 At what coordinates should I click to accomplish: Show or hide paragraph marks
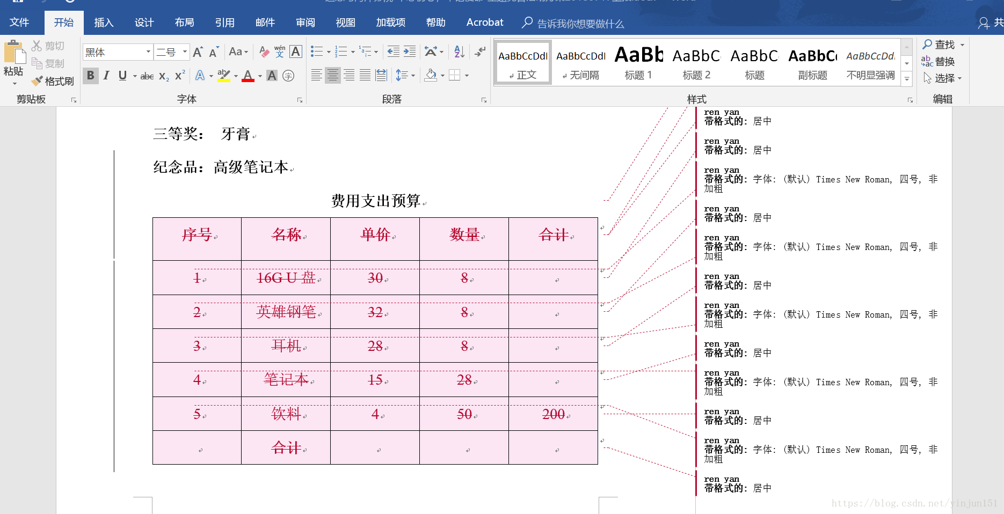[480, 52]
